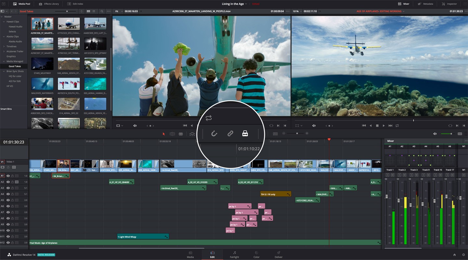Play timeline viewer in reverse
Screen dimensions: 468x260
pos(371,126)
